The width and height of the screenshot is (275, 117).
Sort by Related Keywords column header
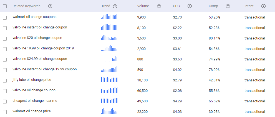tap(26, 6)
